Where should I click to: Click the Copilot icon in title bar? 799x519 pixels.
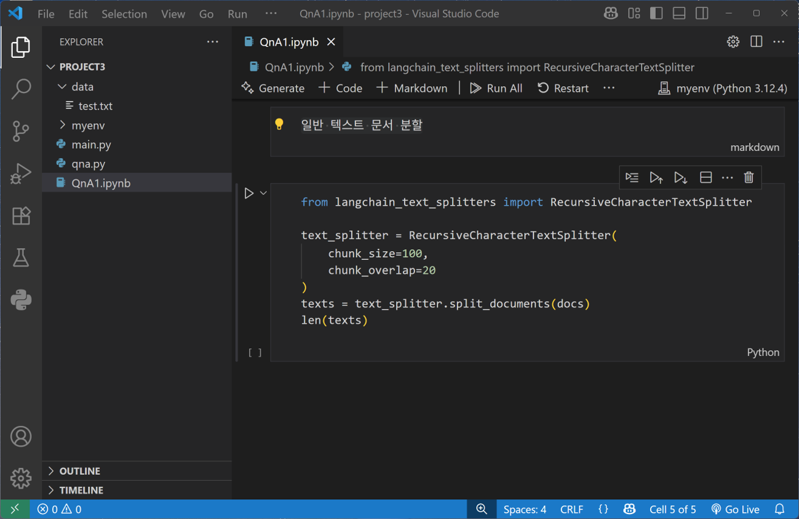click(611, 14)
